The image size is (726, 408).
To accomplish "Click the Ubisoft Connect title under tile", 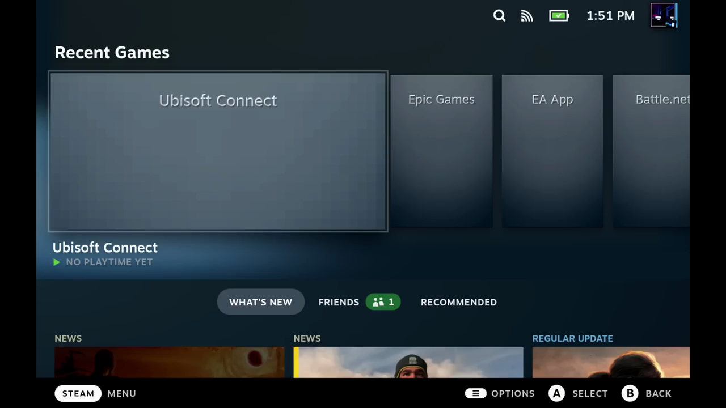I will pyautogui.click(x=105, y=247).
